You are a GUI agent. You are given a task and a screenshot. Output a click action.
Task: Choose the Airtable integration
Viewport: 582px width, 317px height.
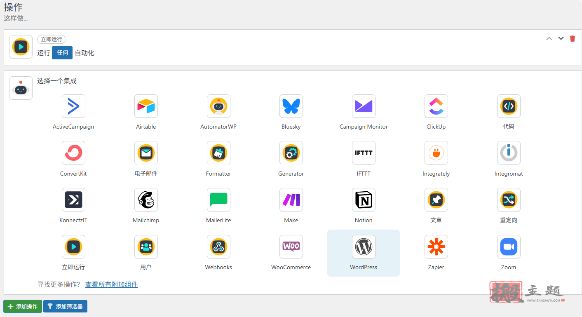tap(146, 106)
